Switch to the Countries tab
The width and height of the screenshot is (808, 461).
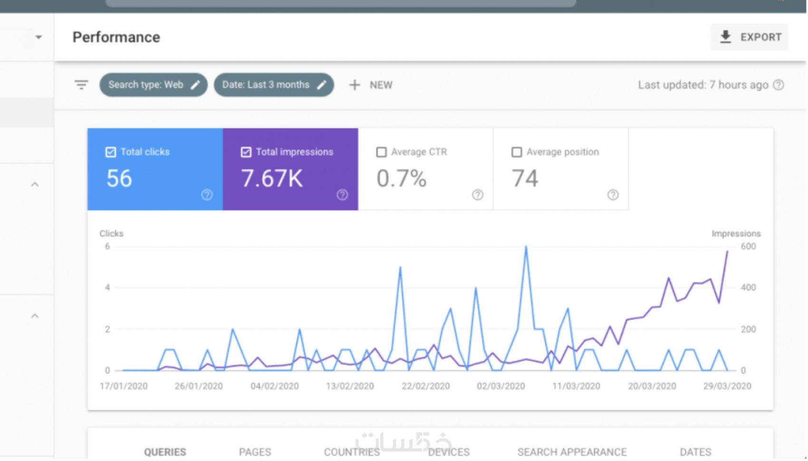352,452
